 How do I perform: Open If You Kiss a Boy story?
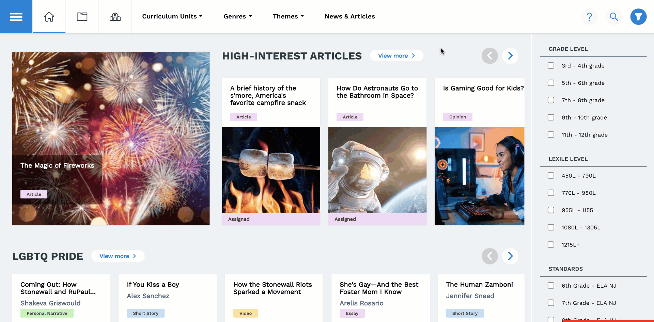153,285
